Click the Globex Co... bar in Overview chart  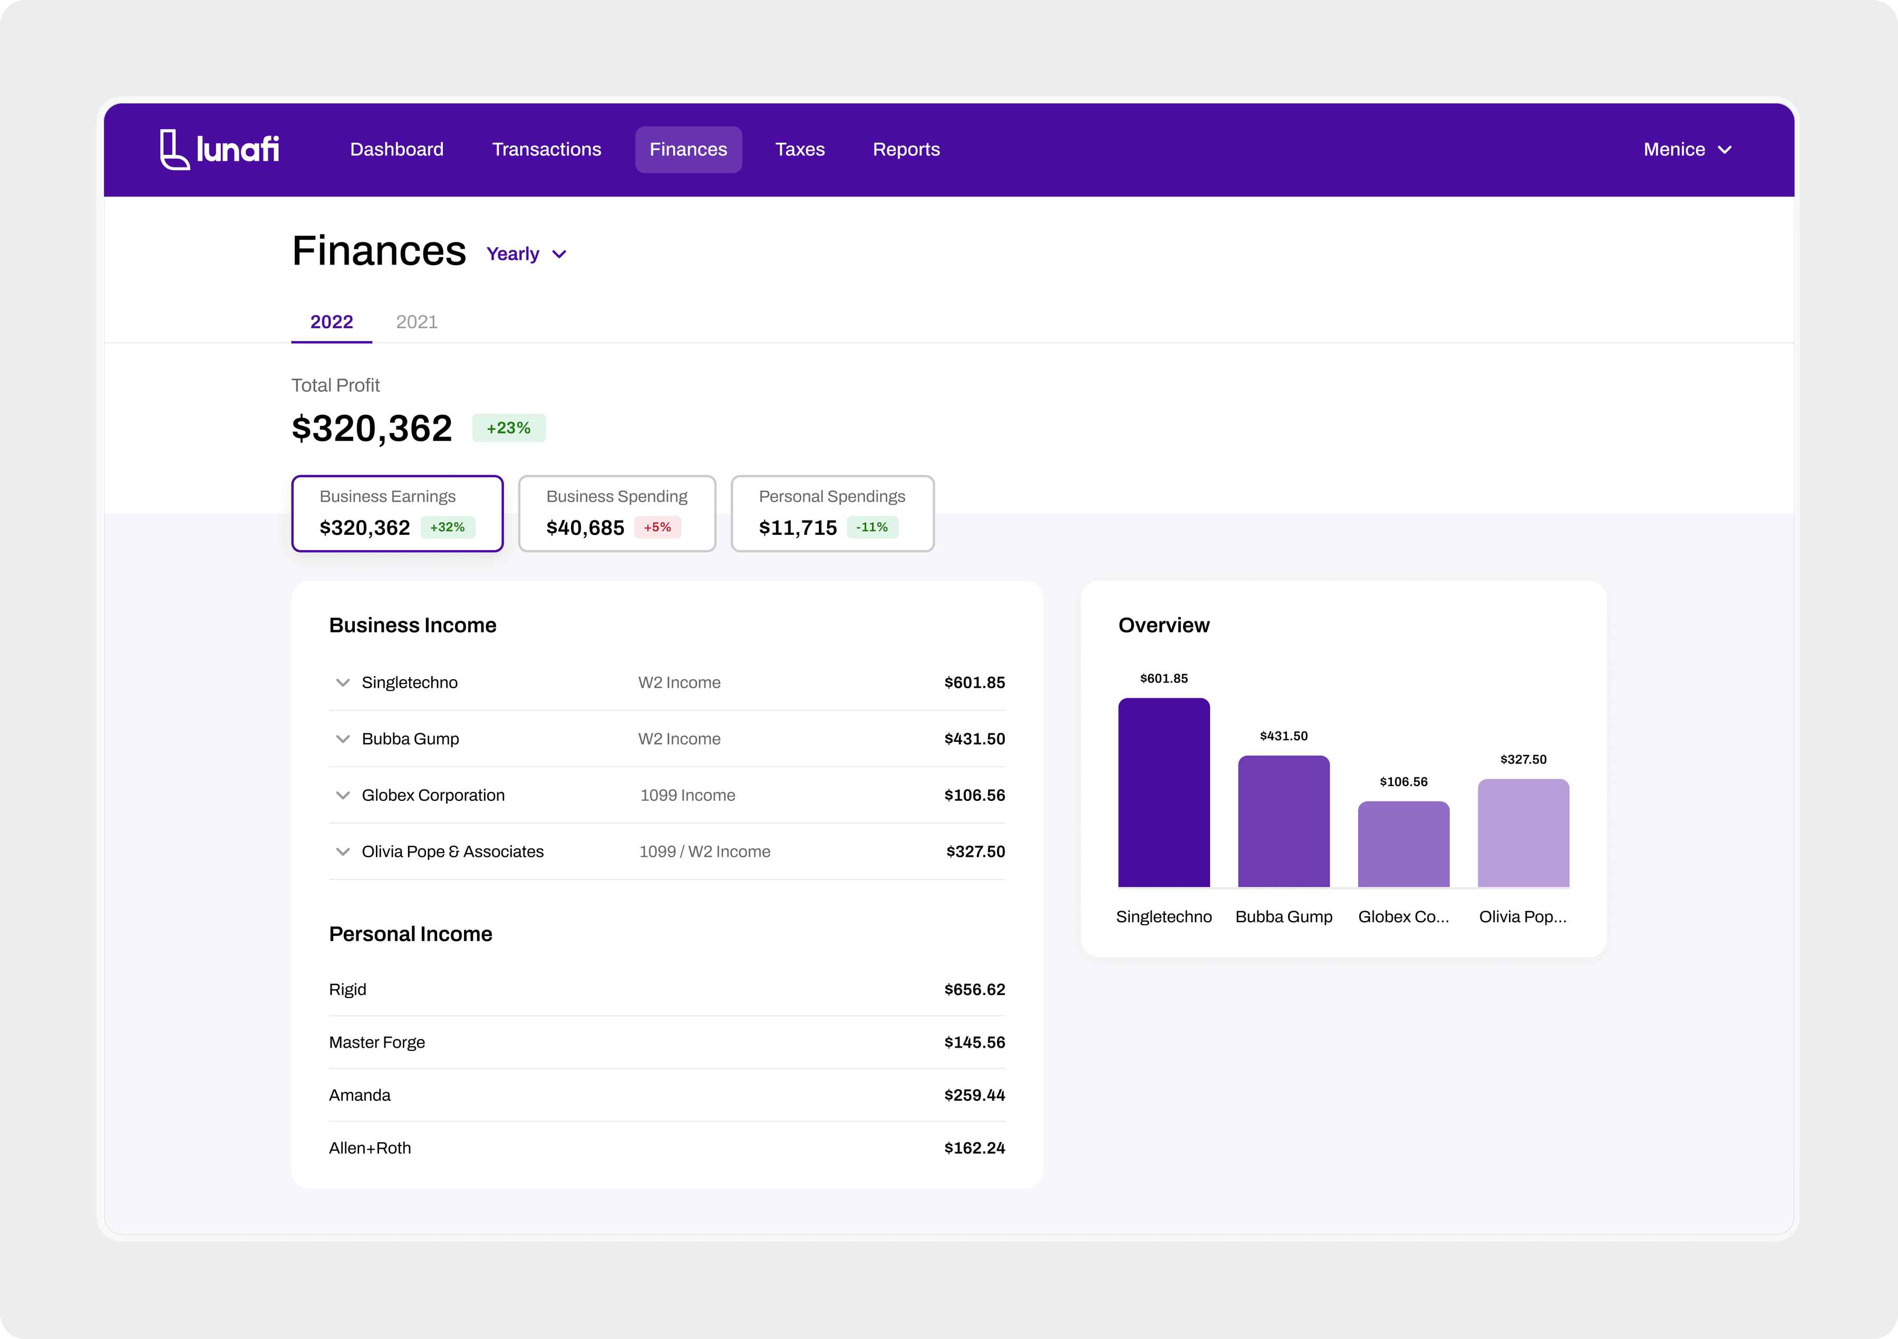pos(1403,844)
